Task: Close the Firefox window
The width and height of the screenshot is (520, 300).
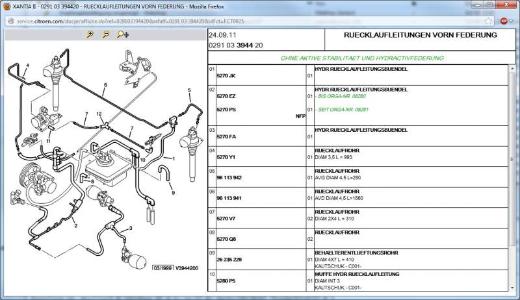Action: click(506, 5)
